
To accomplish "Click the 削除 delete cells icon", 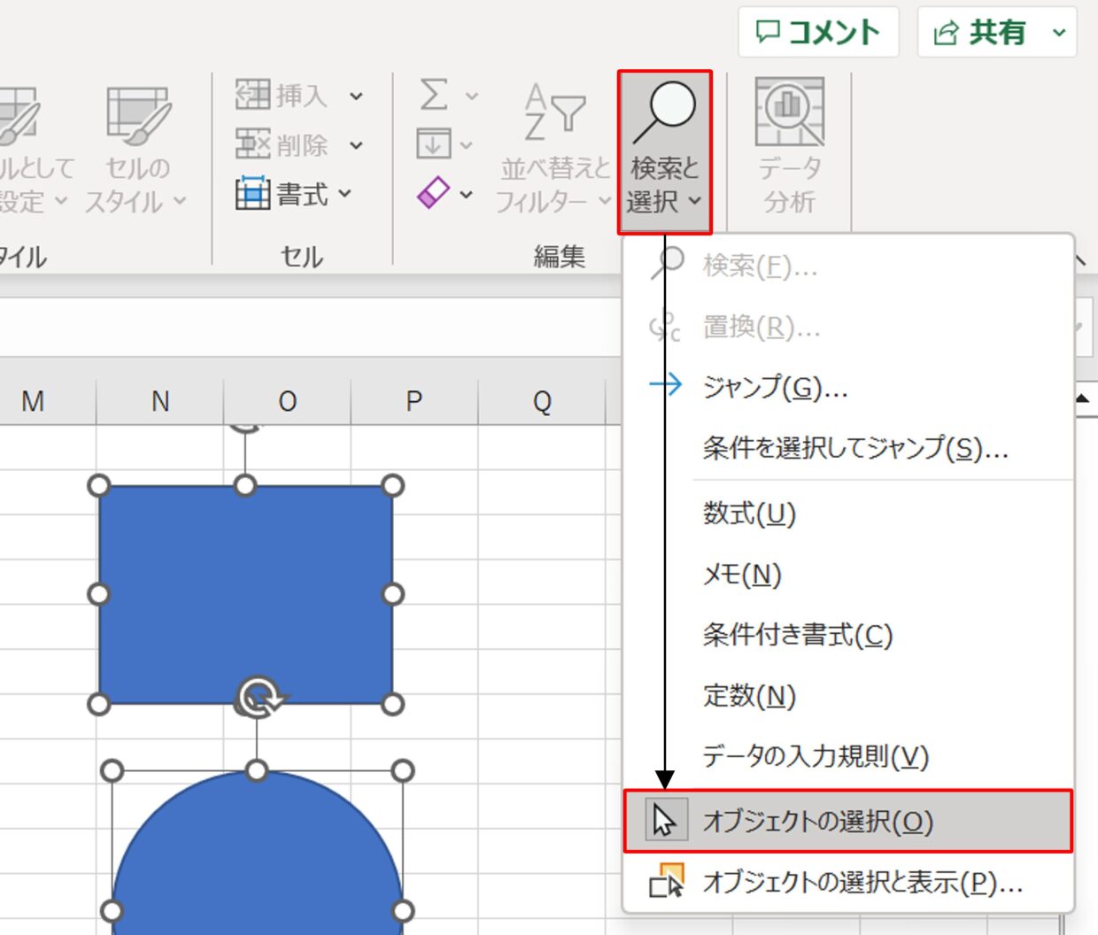I will tap(253, 143).
